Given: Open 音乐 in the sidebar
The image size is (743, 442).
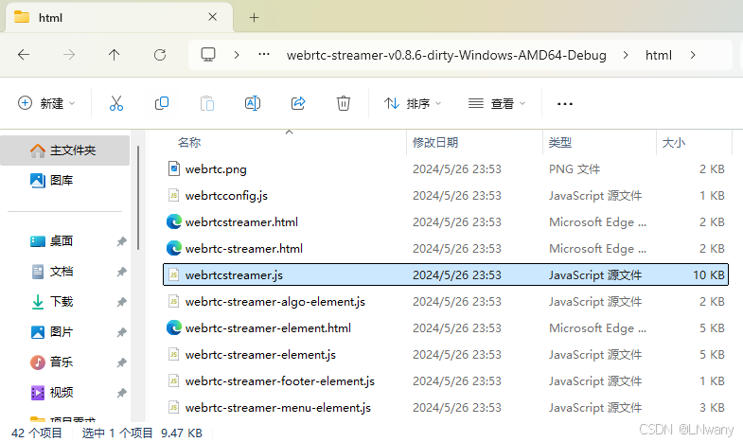Looking at the screenshot, I should pyautogui.click(x=51, y=362).
